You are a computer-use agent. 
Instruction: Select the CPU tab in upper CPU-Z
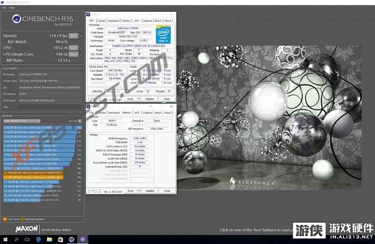[92, 21]
